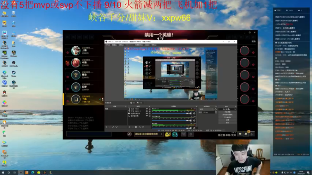The image size is (312, 175).
Task: Open the 工具 menu in OBS
Action: coord(147,45)
